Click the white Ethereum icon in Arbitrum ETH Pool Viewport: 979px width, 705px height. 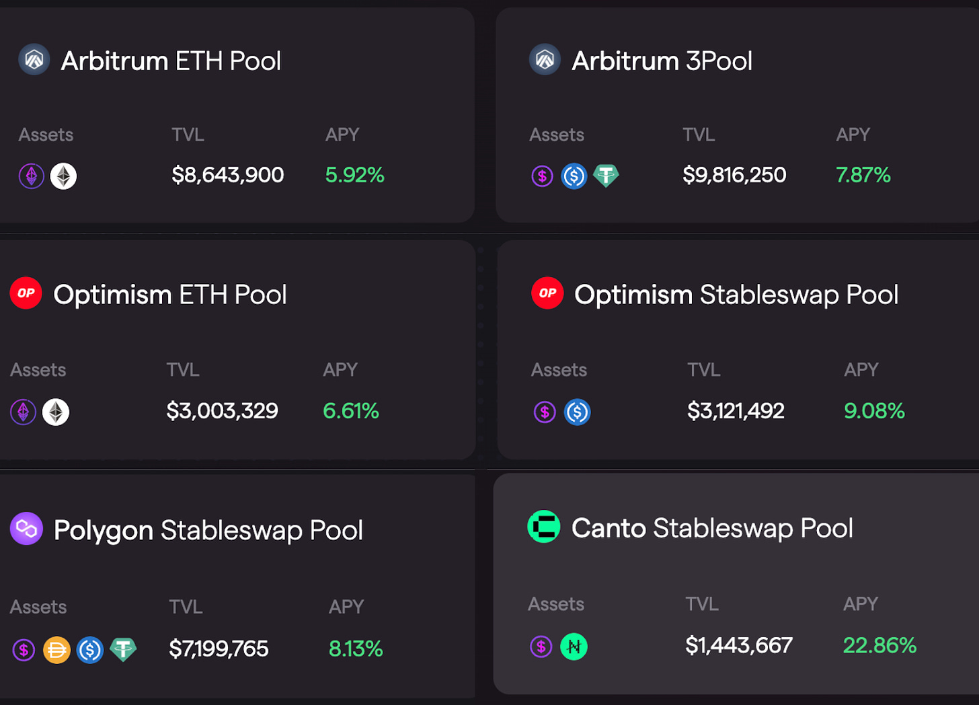[63, 176]
